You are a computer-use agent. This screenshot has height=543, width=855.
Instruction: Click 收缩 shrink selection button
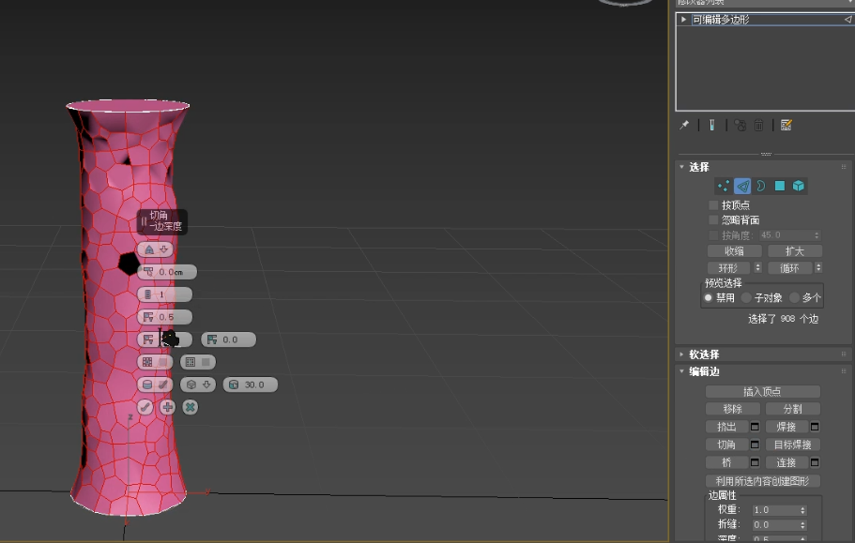coord(735,251)
